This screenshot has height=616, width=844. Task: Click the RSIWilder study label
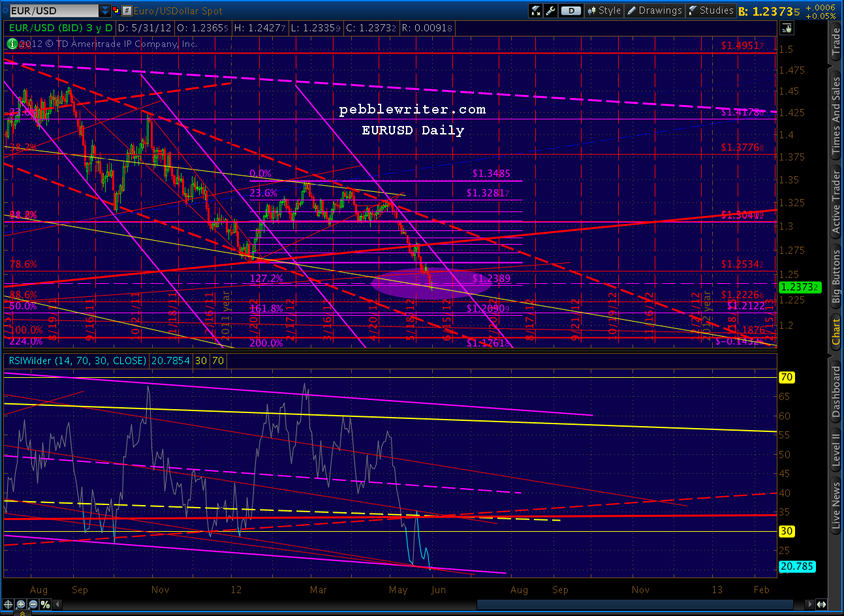tap(77, 361)
